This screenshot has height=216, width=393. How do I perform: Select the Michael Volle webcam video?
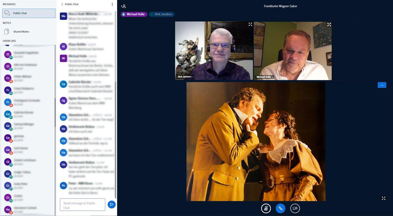(x=293, y=50)
